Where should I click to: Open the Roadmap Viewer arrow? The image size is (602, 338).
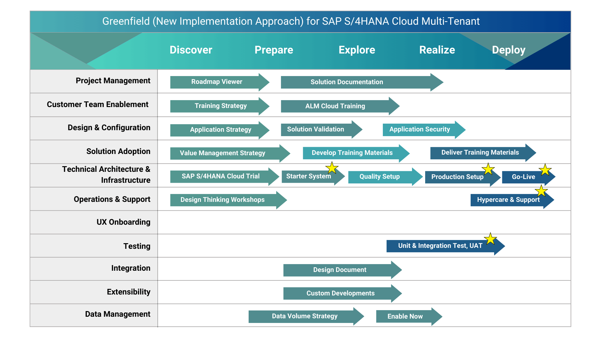tap(220, 82)
